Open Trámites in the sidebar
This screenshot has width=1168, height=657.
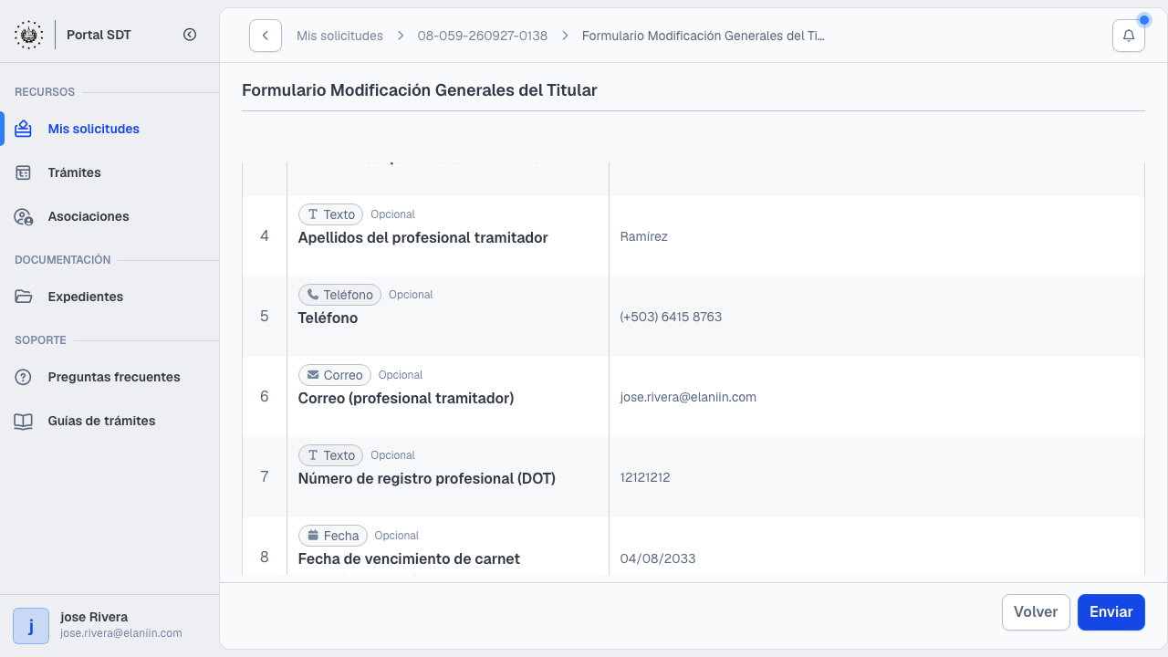[109, 172]
